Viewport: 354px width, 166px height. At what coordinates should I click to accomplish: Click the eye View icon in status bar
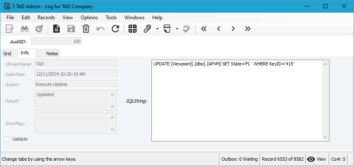click(311, 159)
